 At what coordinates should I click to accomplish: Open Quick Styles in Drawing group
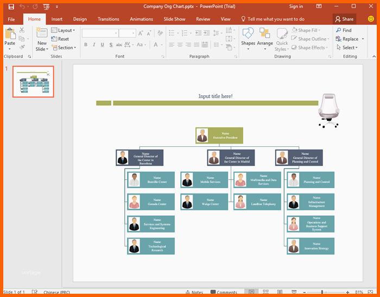pyautogui.click(x=282, y=38)
